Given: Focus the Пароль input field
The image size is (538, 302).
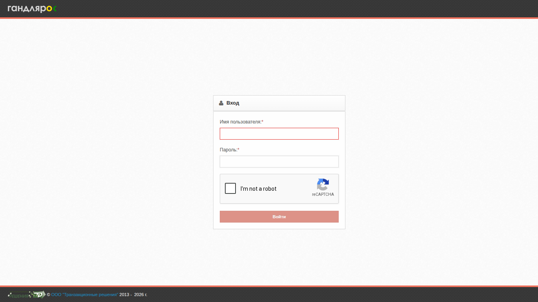Looking at the screenshot, I should click(x=279, y=162).
